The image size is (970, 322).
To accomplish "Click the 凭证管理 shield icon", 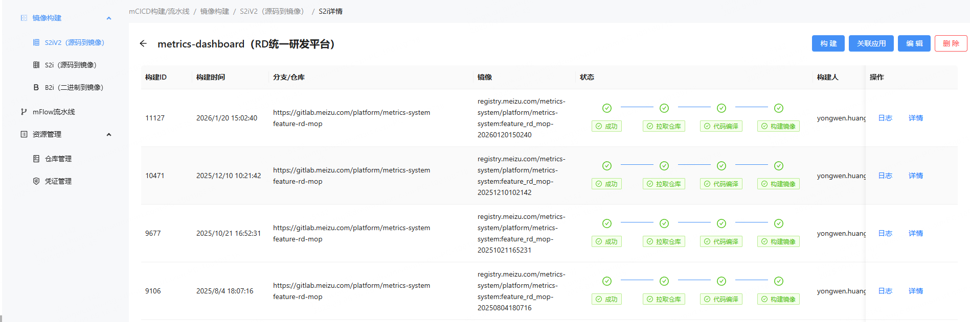I will pos(36,181).
